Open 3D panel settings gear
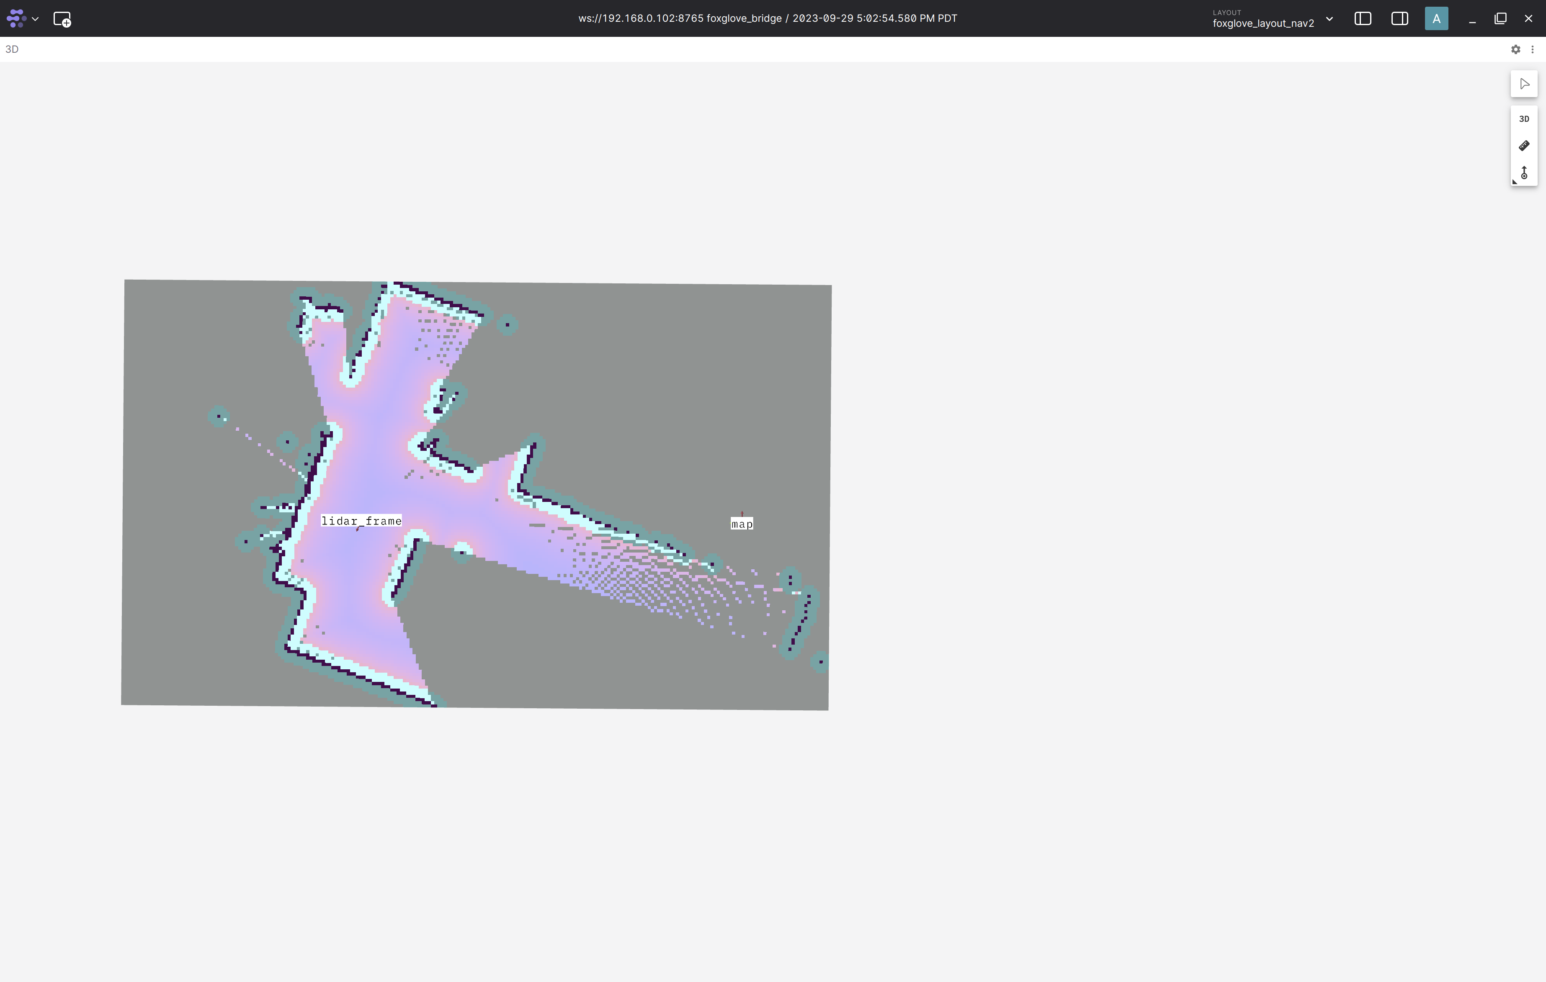The height and width of the screenshot is (982, 1546). pos(1515,49)
